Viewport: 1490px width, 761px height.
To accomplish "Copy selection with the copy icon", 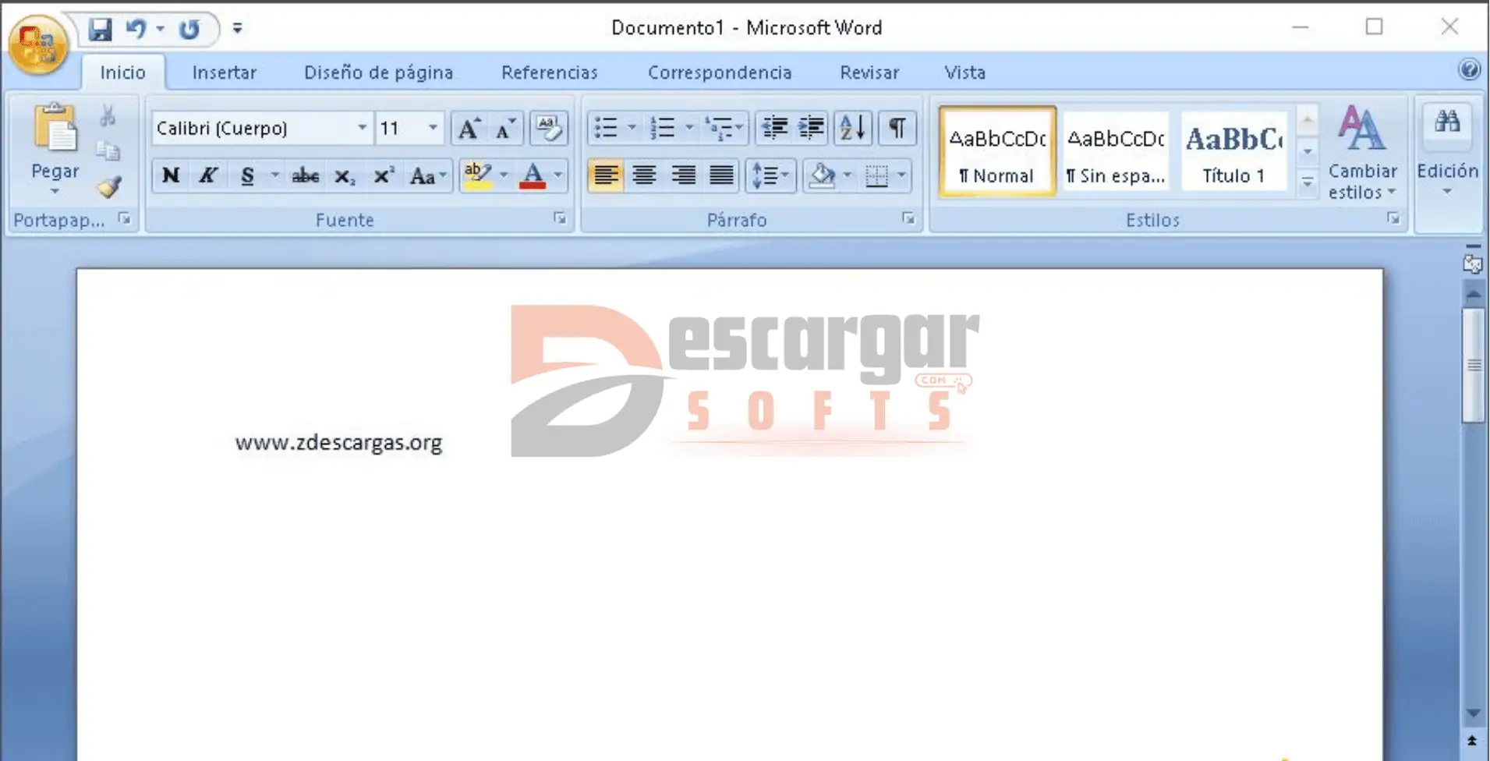I will 108,150.
